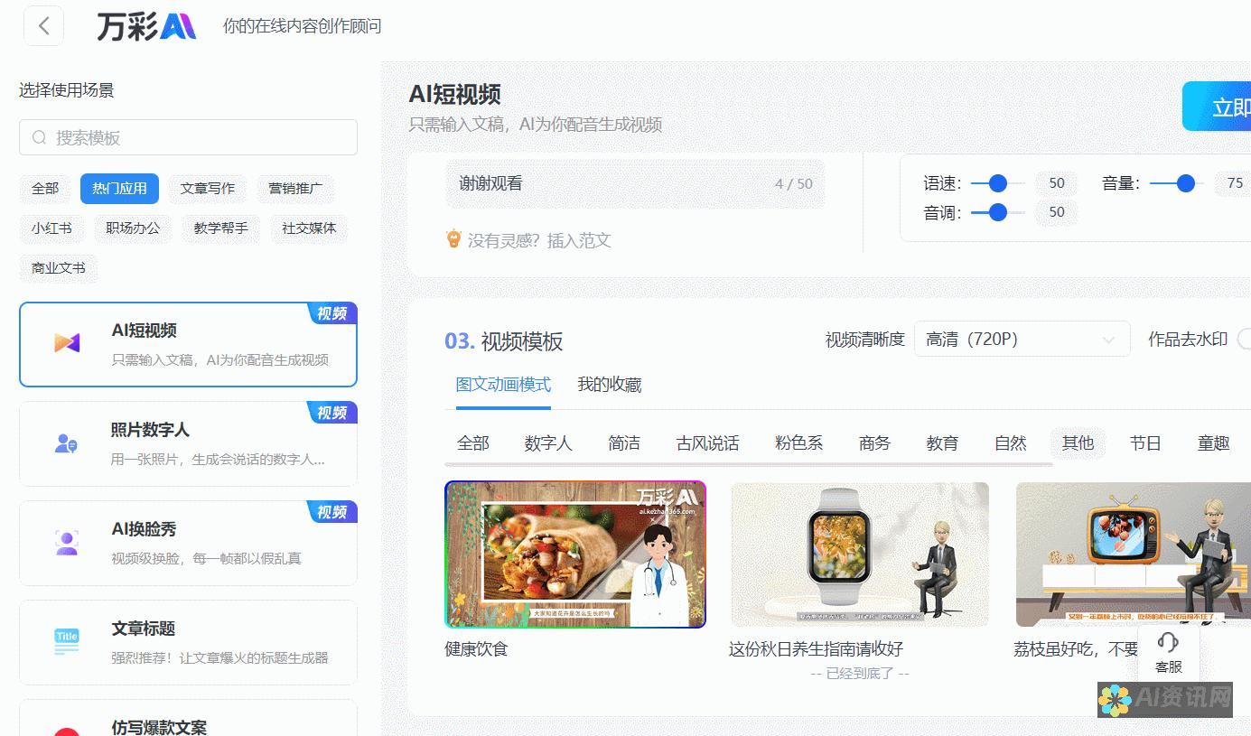The image size is (1251, 736).
Task: Click the search magnifier icon in 搜索模板
Action: [x=39, y=137]
